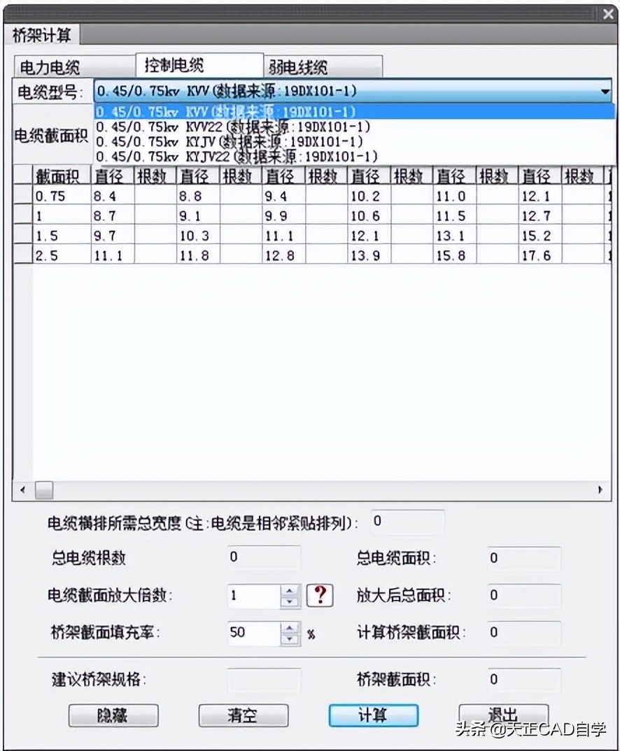Increase 电缆截面放大倍数 using the up arrow
This screenshot has width=620, height=751.
click(289, 592)
